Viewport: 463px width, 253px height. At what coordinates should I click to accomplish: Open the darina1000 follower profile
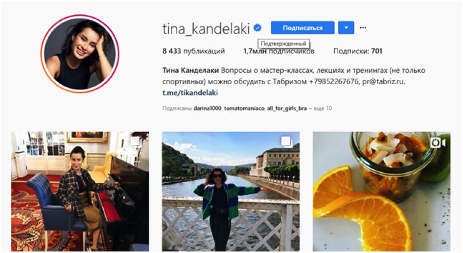(208, 108)
